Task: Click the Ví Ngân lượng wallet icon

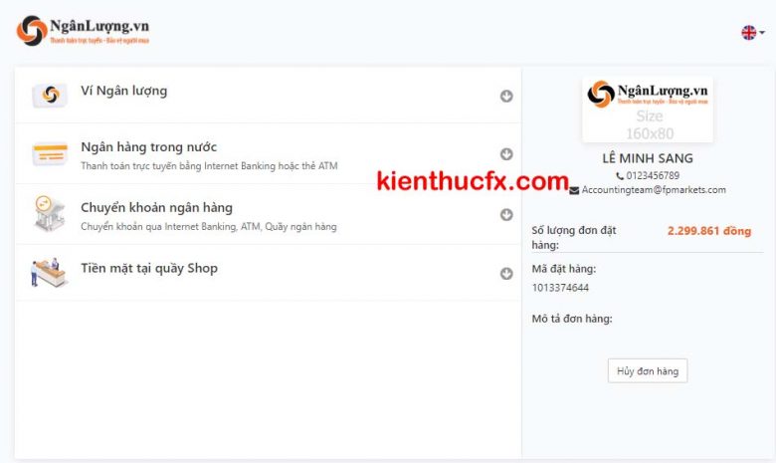Action: 49,96
